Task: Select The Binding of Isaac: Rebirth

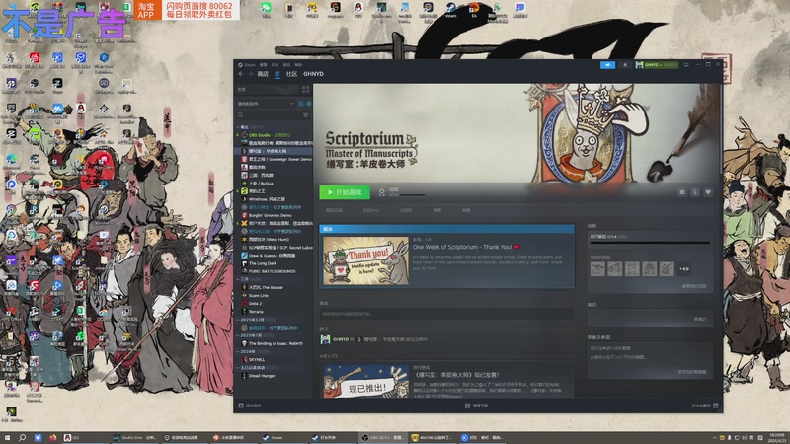Action: 275,343
